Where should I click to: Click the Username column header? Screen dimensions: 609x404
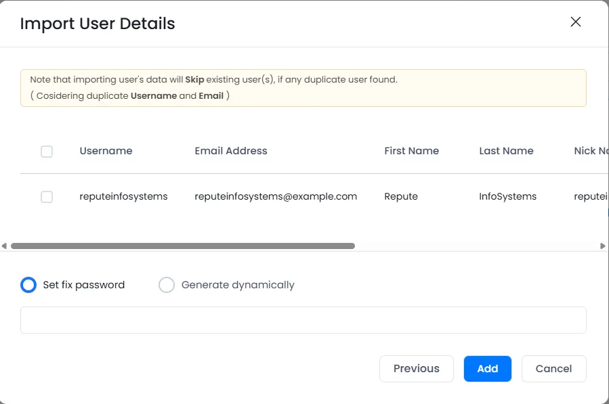click(x=106, y=151)
